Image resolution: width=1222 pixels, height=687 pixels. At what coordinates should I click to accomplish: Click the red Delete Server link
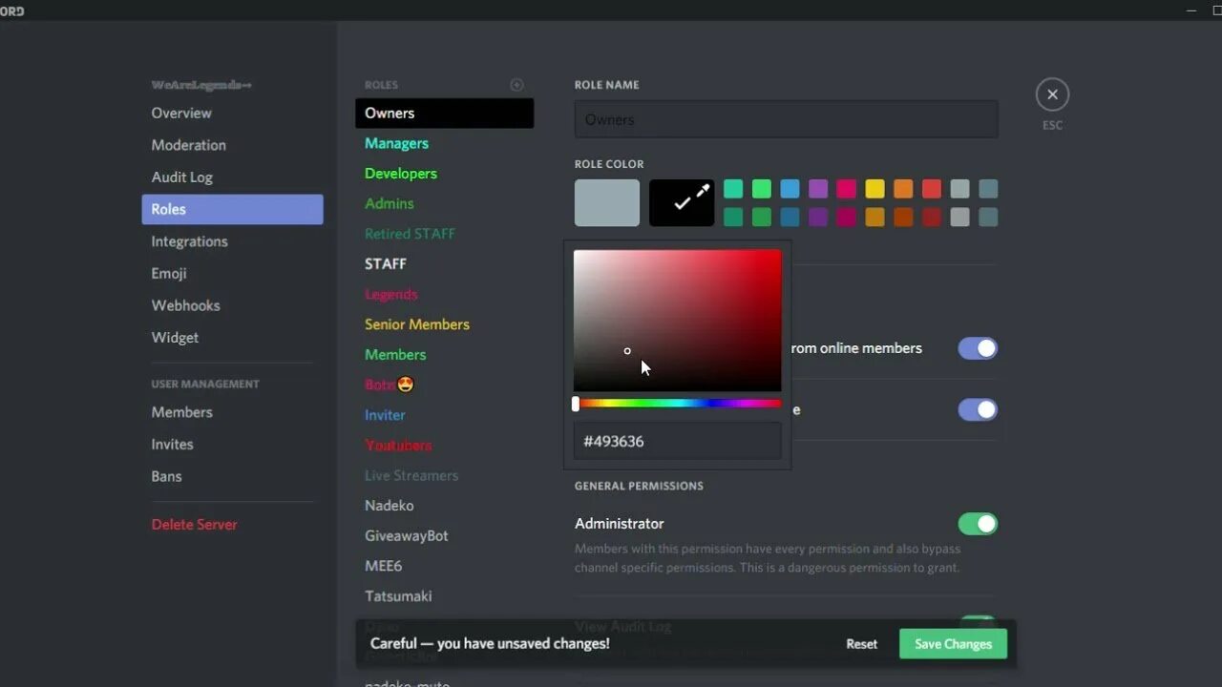point(194,525)
